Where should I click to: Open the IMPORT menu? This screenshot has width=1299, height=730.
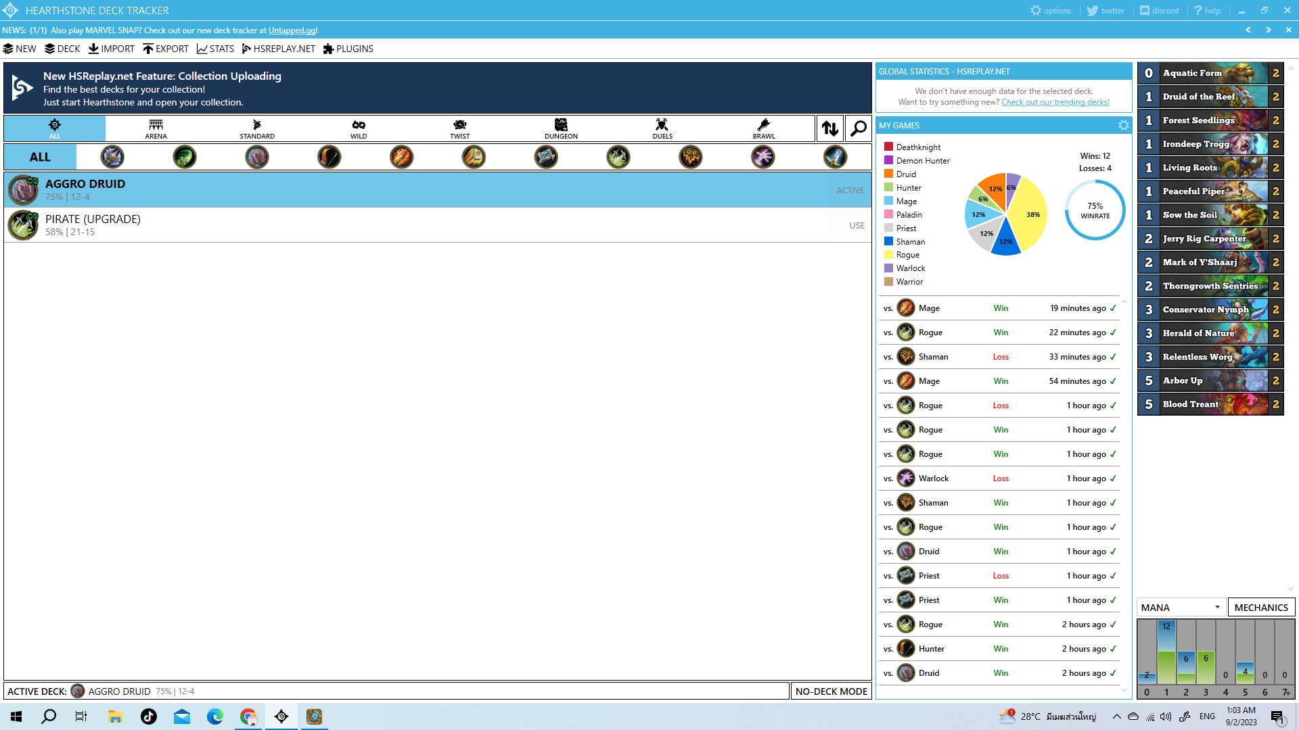112,49
